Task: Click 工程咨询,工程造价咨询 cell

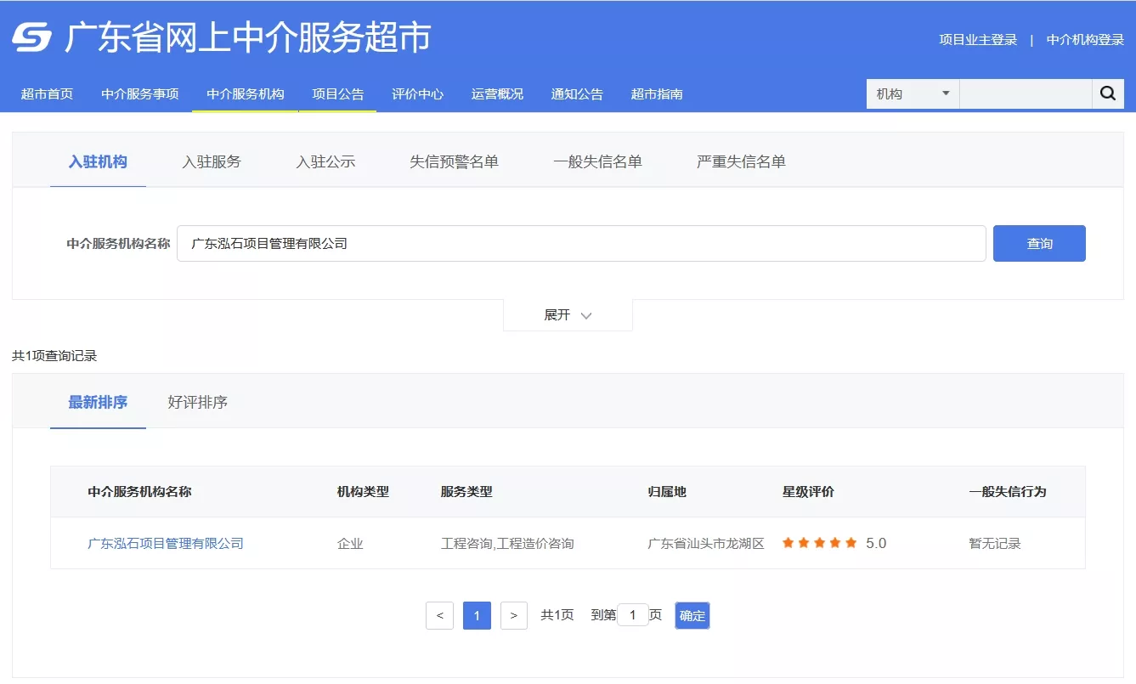Action: [x=507, y=543]
